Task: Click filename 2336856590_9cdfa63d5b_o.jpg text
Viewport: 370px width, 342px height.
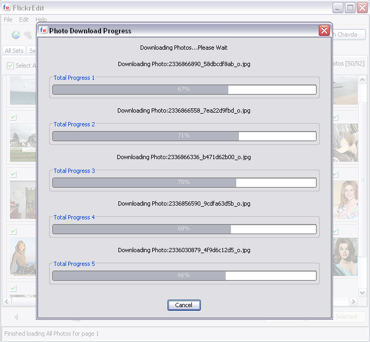Action: point(209,204)
